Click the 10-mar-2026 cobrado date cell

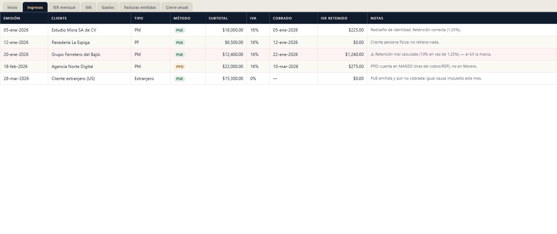coord(293,67)
